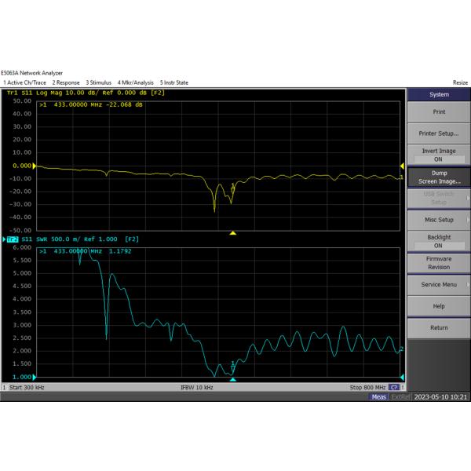Expand the Misc Setup submenu

(x=438, y=220)
